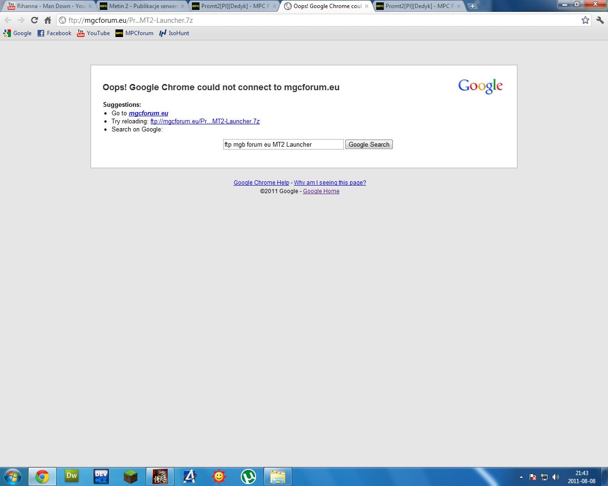Close the Metin 2 - Publikacje tab

click(x=182, y=6)
